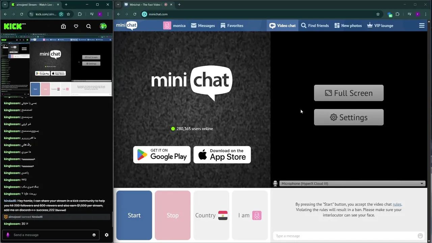The width and height of the screenshot is (432, 243).
Task: Click the heart icon in the Kick header
Action: (76, 26)
